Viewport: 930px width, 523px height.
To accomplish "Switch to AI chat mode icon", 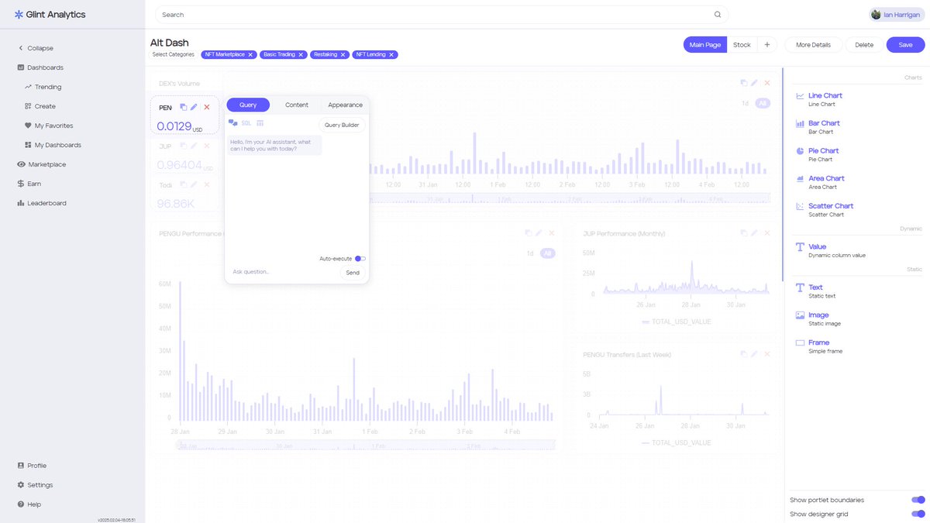I will tap(233, 123).
